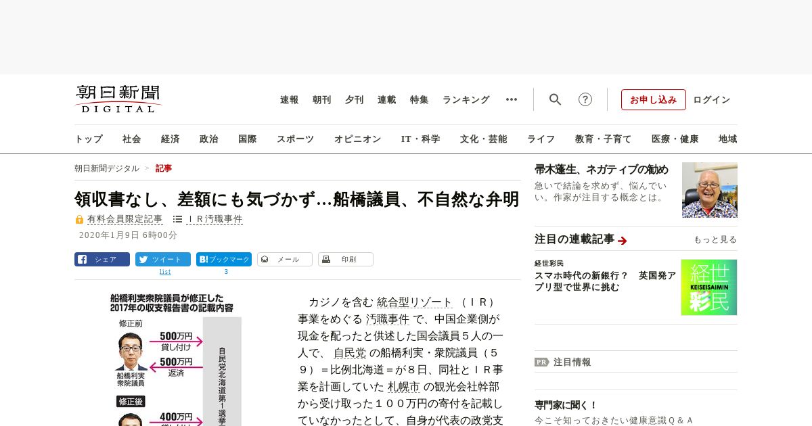Click the red arrow after 注目の連載記事

click(x=623, y=241)
